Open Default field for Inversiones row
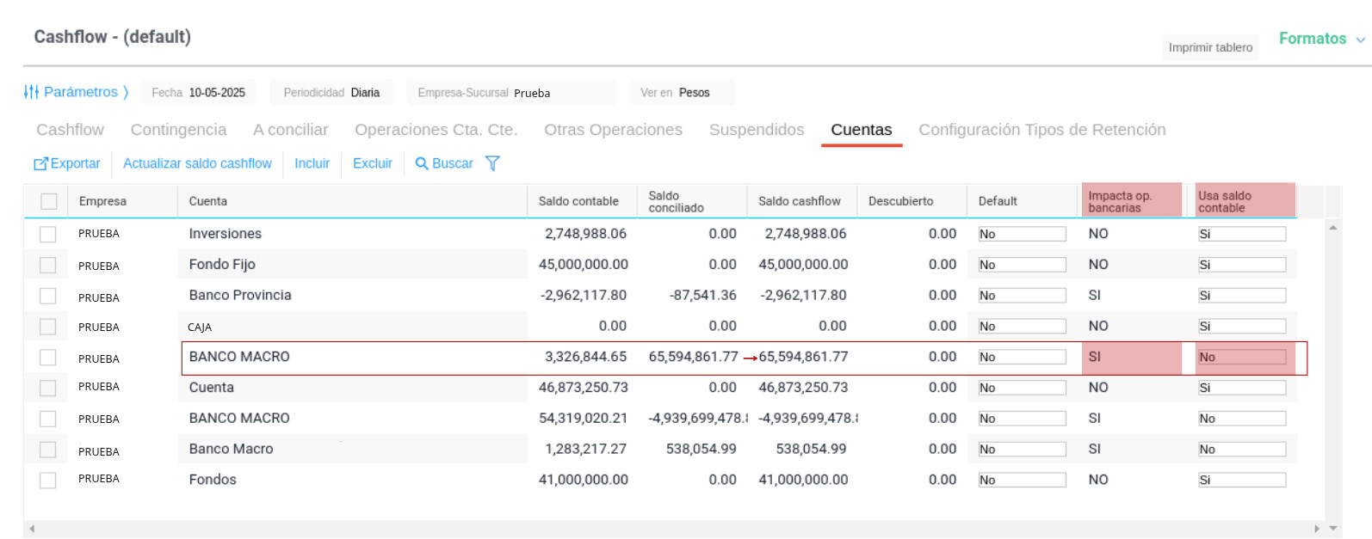 coord(1022,234)
